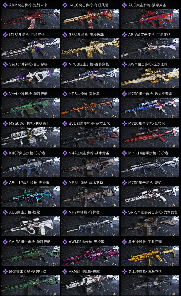
Task: Click the SVD狙击步枪-阿萨拉工艺 title text
Action: pyautogui.click(x=89, y=123)
